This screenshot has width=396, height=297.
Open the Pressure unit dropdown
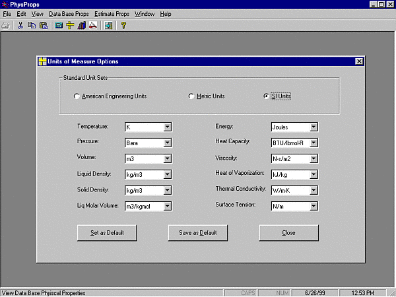[168, 143]
